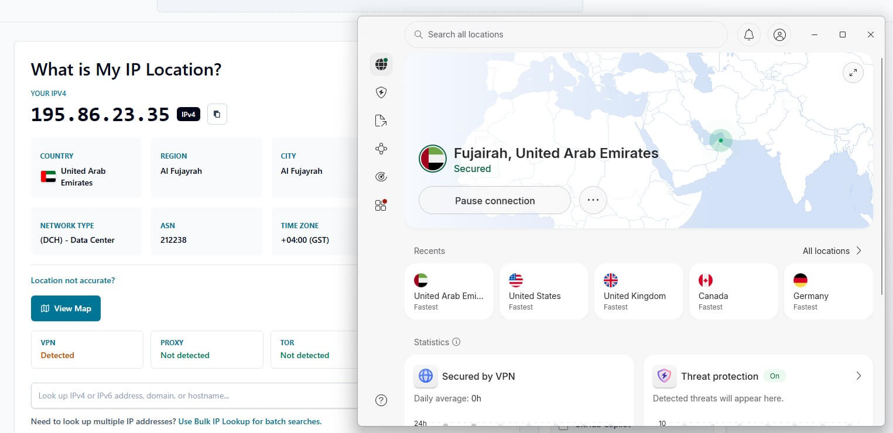The width and height of the screenshot is (893, 433).
Task: Click the green server dot on the map
Action: pos(721,140)
